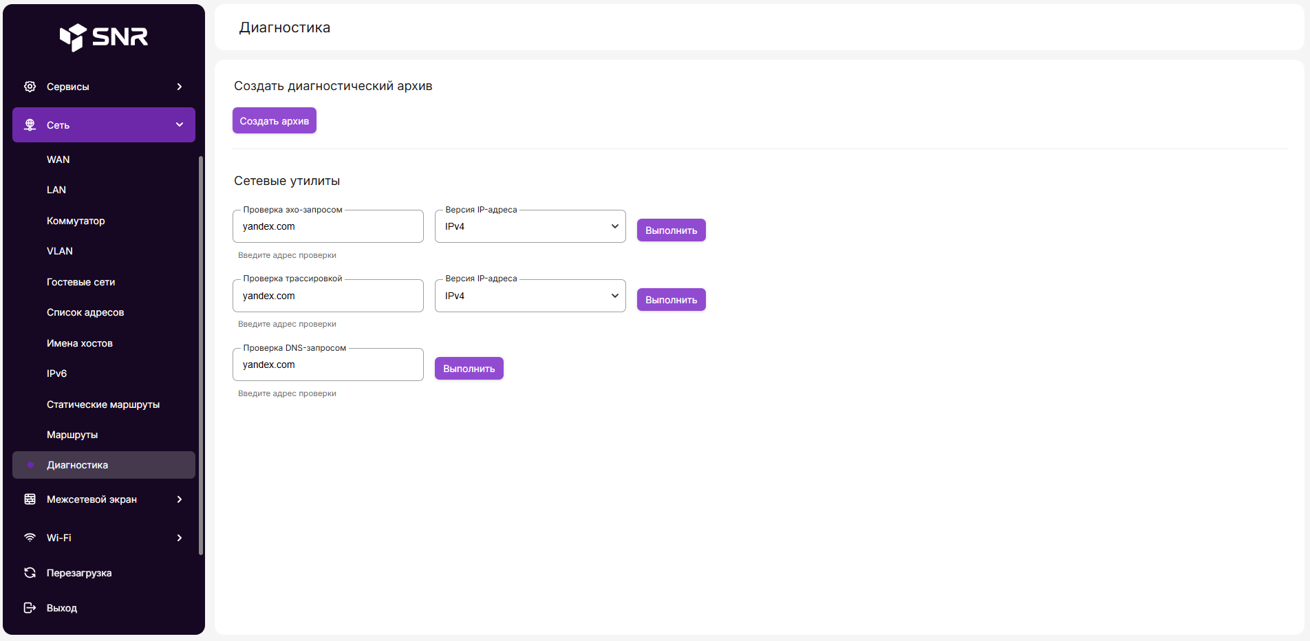Click the Services gear icon
This screenshot has width=1310, height=641.
tap(30, 87)
